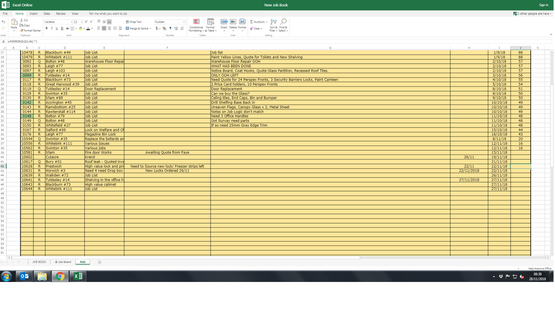The image size is (555, 312).
Task: Click the decrease indent icon
Action: [114, 28]
